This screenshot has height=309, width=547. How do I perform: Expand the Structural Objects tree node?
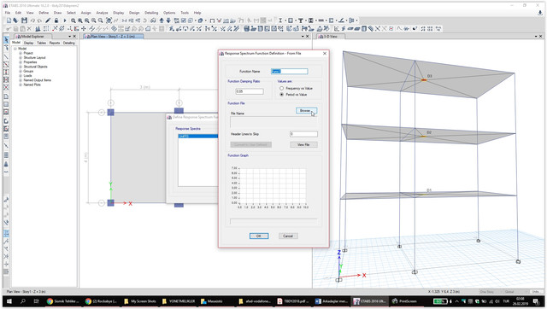click(21, 67)
